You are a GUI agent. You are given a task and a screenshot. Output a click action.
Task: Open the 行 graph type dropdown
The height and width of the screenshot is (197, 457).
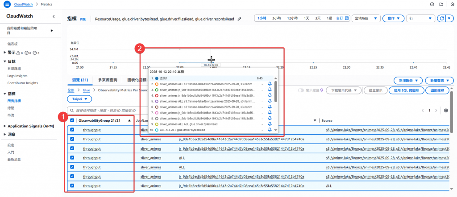pos(421,18)
